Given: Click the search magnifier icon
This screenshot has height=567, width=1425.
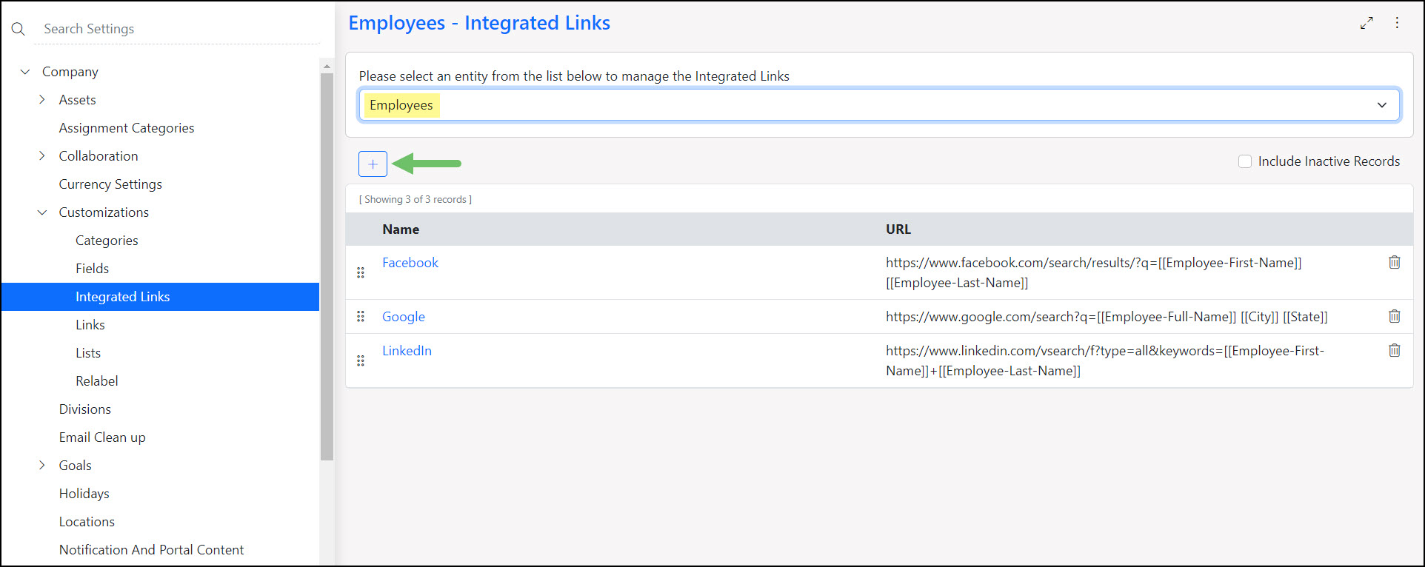Looking at the screenshot, I should [x=19, y=29].
